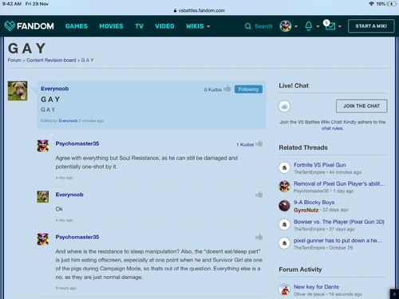Open the TV menu item
This screenshot has height=299, width=399.
pos(139,26)
